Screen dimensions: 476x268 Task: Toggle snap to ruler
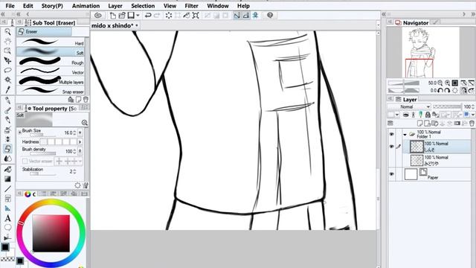click(237, 15)
